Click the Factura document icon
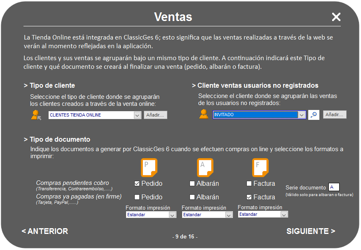This screenshot has height=250, width=361. (x=260, y=168)
